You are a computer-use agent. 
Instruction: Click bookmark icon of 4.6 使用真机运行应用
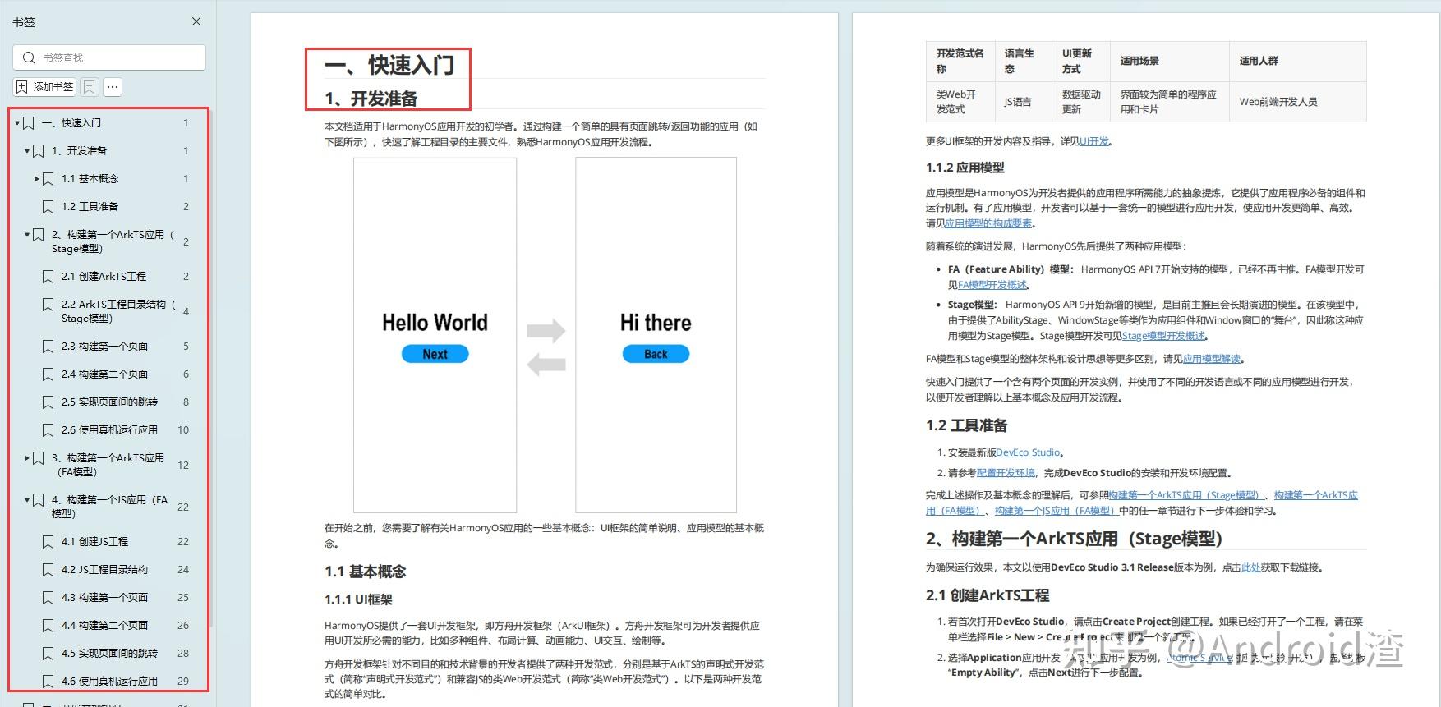[48, 681]
